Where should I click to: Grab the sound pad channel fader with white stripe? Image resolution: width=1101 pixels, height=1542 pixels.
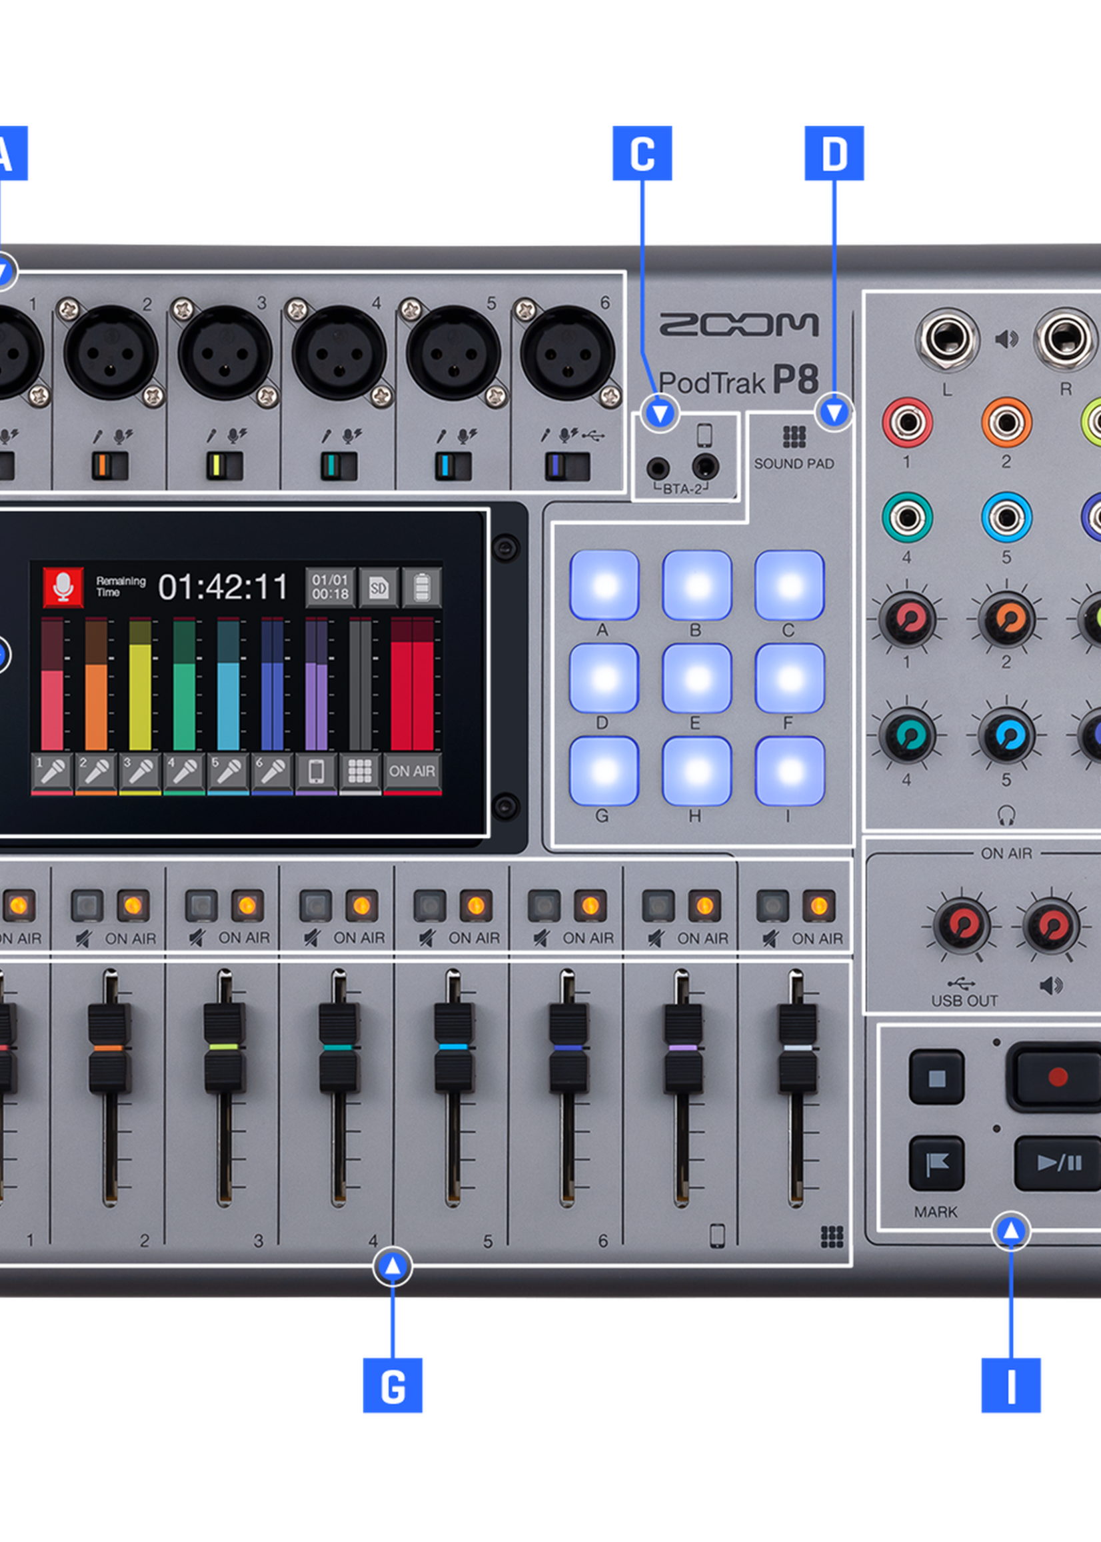tap(797, 1047)
